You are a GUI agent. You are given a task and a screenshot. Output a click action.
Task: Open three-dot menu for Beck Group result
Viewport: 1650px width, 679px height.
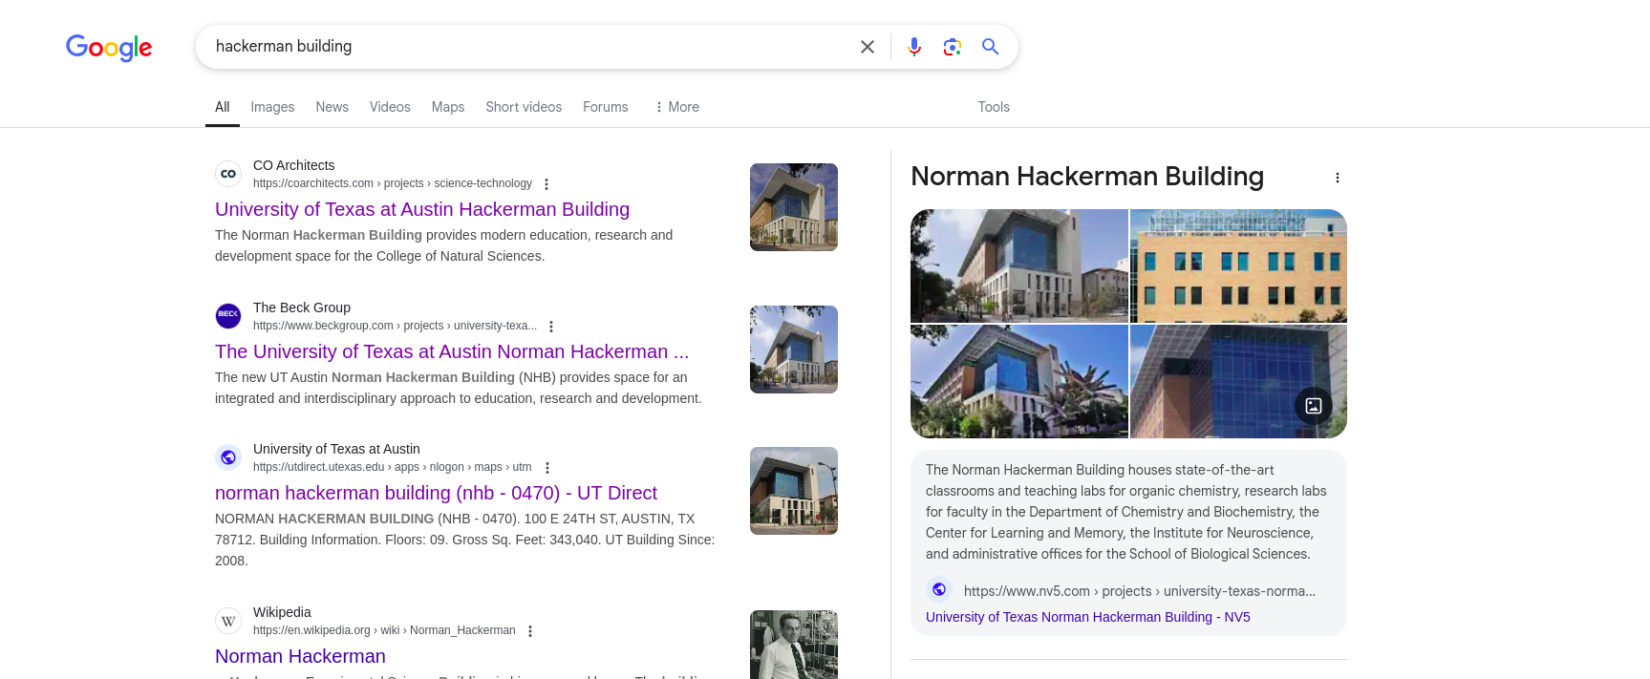click(551, 327)
